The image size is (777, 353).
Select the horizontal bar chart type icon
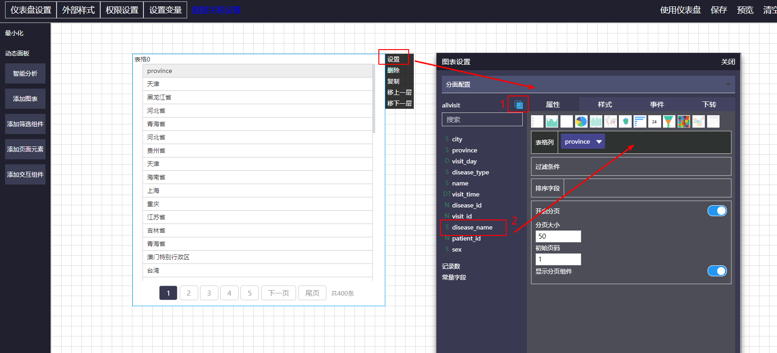(640, 121)
